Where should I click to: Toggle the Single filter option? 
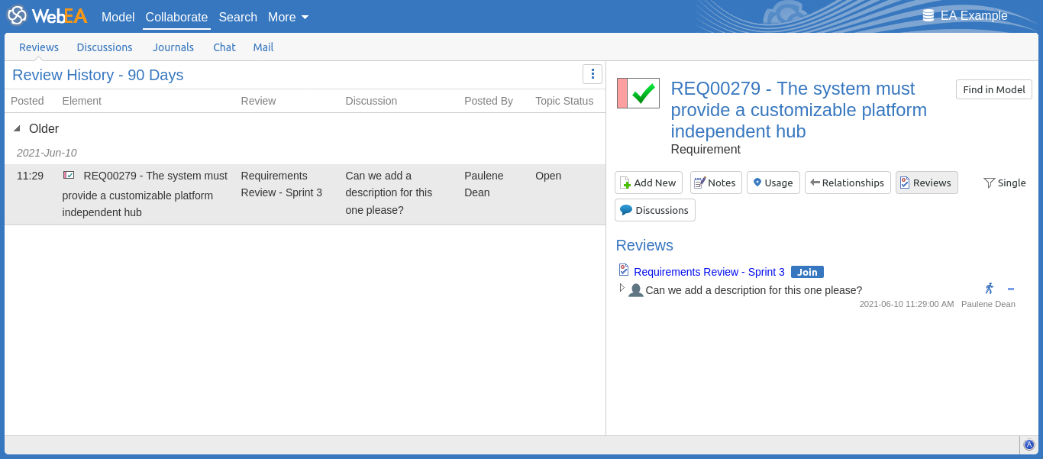tap(1005, 183)
